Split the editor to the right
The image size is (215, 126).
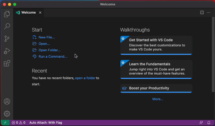pos(202,13)
